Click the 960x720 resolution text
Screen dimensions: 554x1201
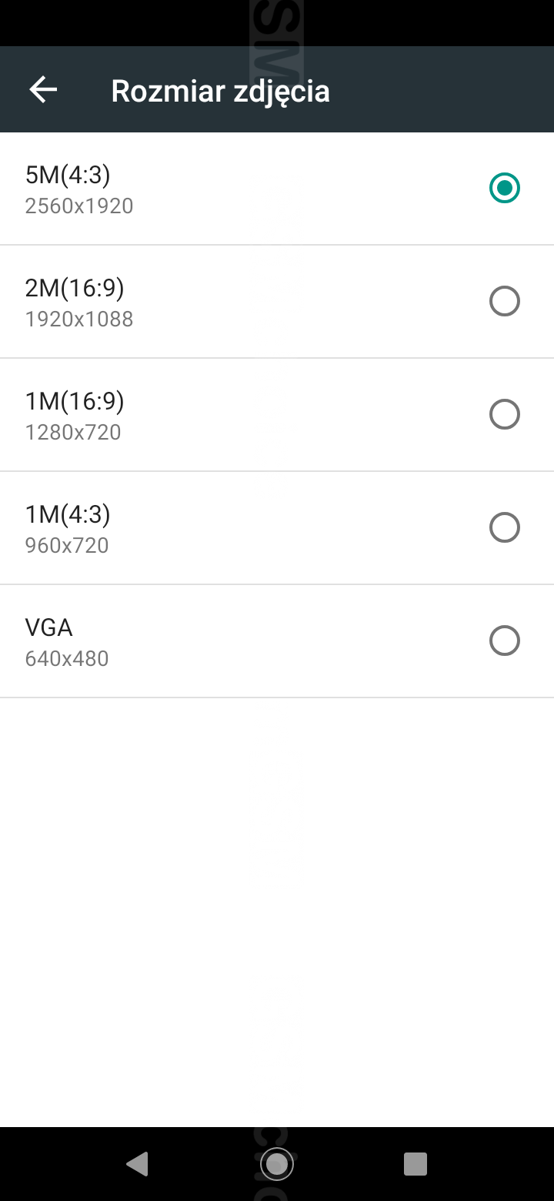pyautogui.click(x=67, y=546)
